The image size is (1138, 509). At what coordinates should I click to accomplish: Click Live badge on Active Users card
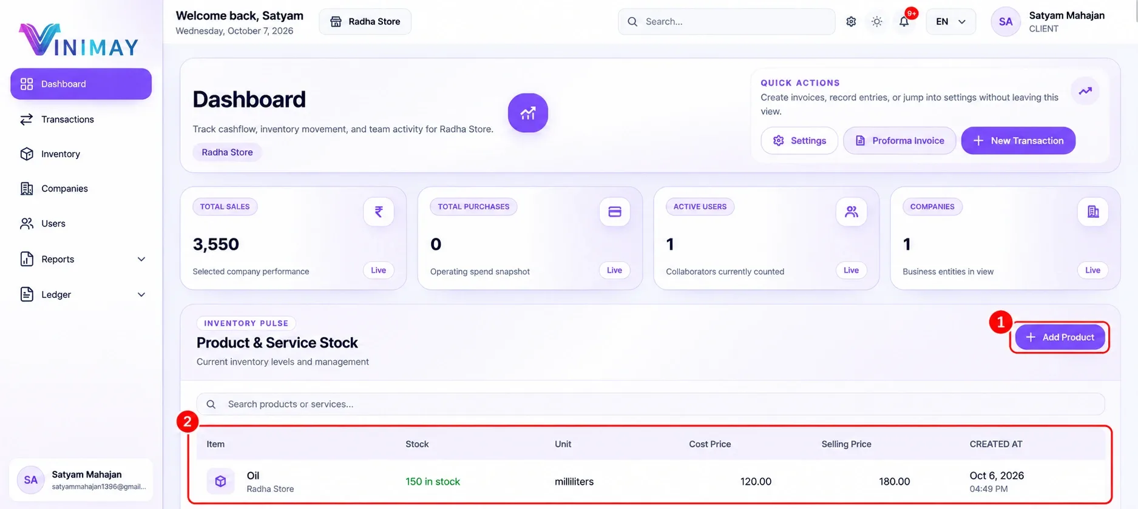[x=852, y=271]
